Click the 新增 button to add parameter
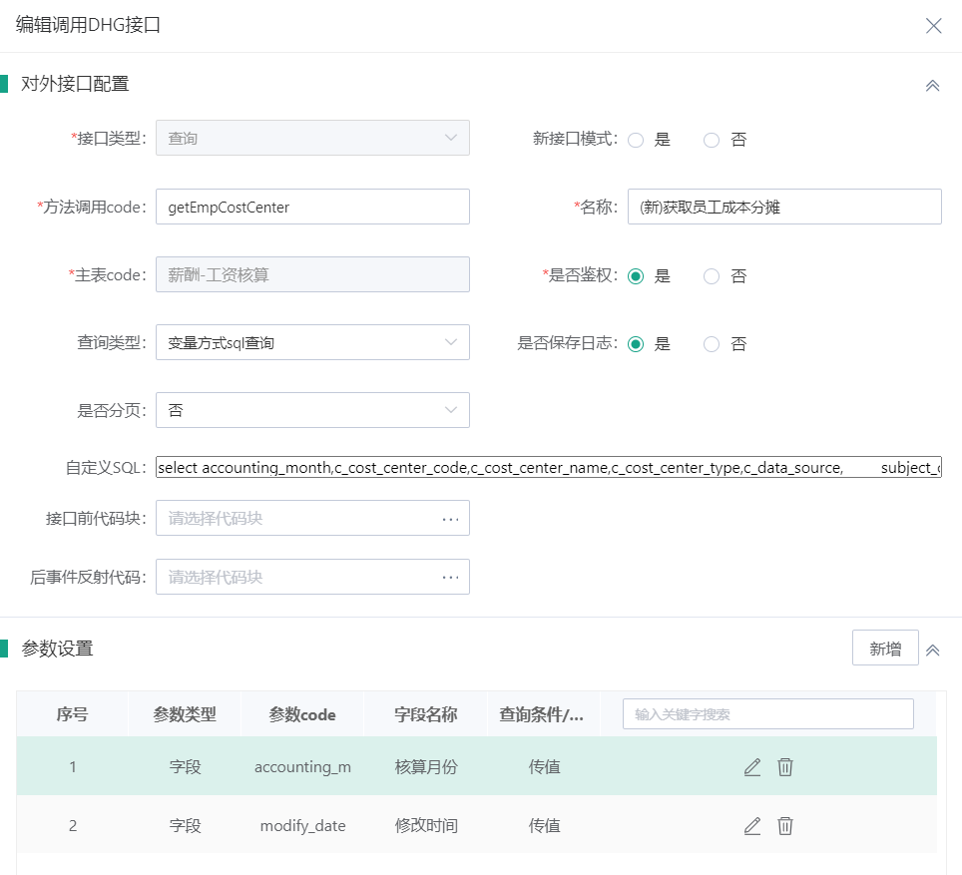The height and width of the screenshot is (875, 962). (886, 648)
